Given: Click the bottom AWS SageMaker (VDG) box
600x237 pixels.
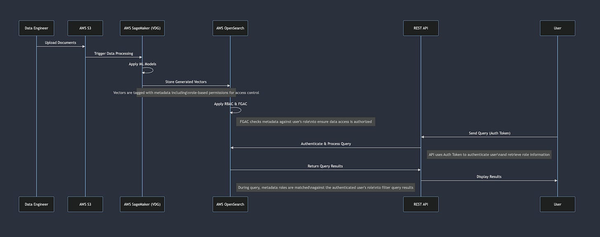Looking at the screenshot, I should coord(142,204).
